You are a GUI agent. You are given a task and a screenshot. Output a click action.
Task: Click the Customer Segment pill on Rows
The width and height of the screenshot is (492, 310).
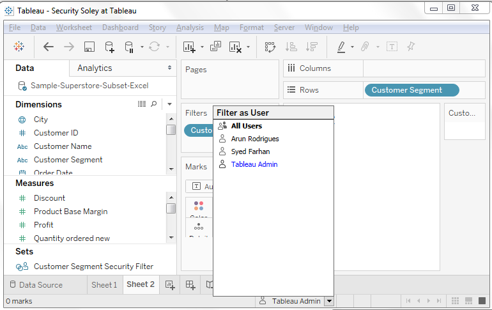[411, 90]
